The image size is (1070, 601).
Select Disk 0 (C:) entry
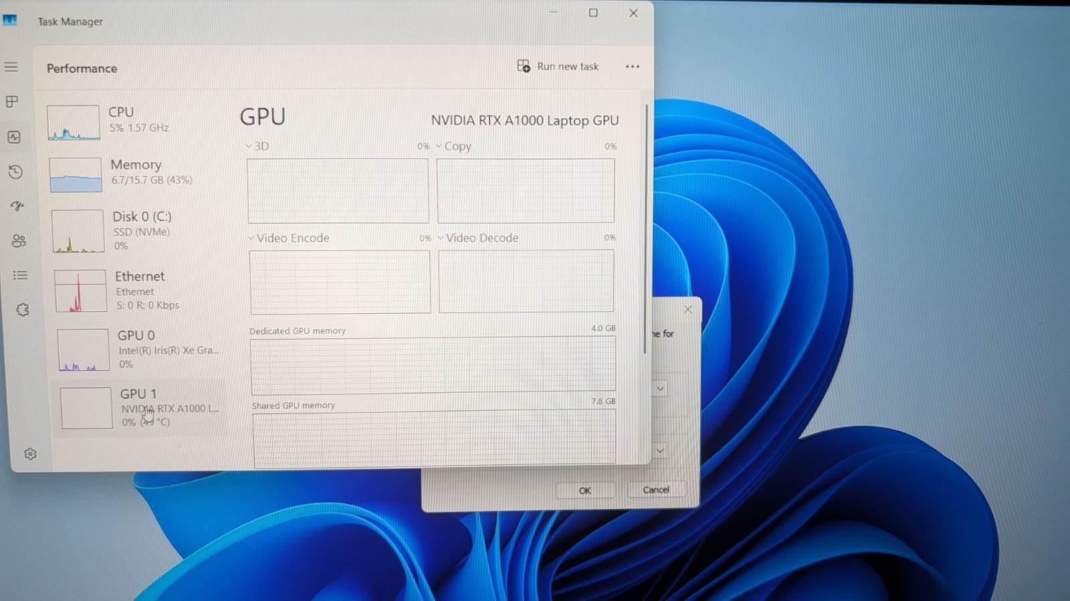[x=139, y=230]
